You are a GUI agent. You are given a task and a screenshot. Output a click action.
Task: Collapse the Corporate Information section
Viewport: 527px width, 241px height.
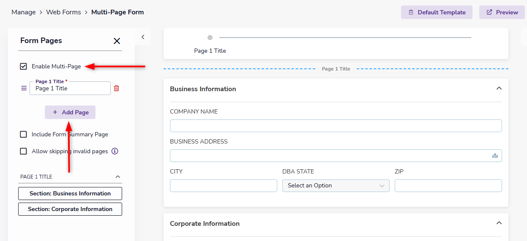point(499,223)
